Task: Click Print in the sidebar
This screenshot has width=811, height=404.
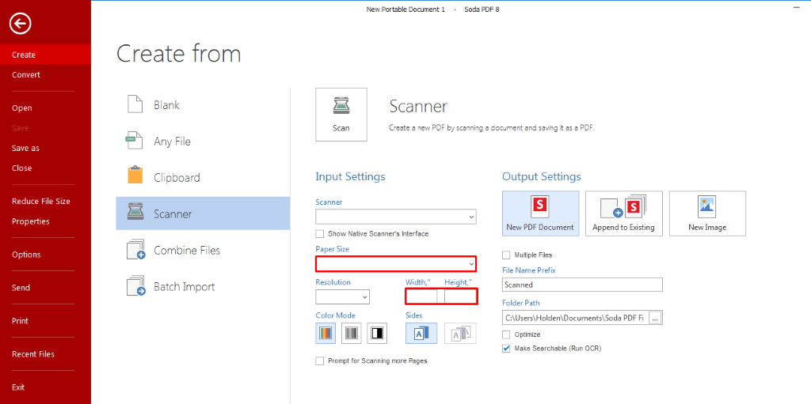Action: coord(45,321)
